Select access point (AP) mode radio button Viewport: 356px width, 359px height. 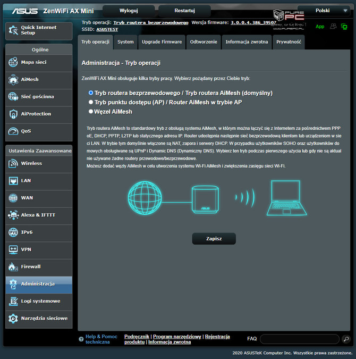[x=91, y=102]
